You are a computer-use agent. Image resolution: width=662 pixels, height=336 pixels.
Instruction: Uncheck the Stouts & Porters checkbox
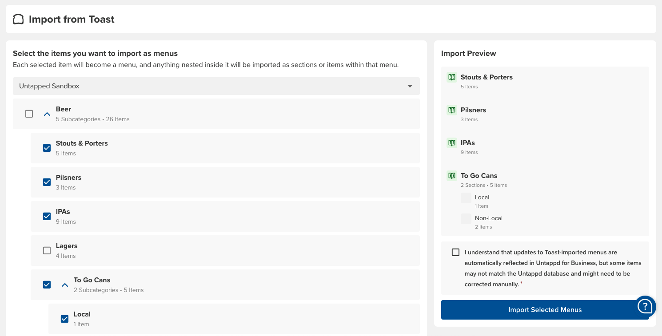point(47,148)
